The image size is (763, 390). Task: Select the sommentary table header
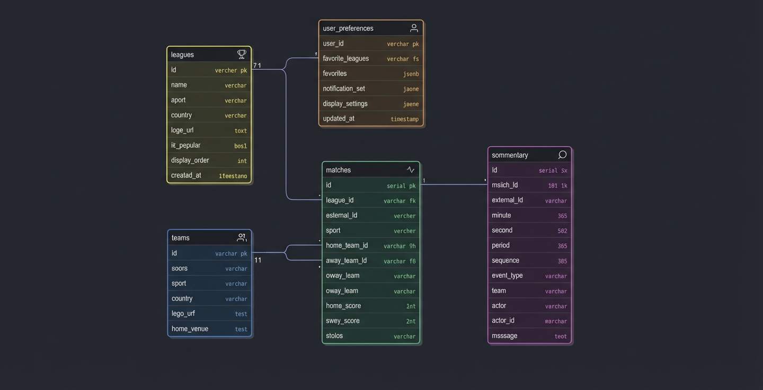[x=519, y=155]
